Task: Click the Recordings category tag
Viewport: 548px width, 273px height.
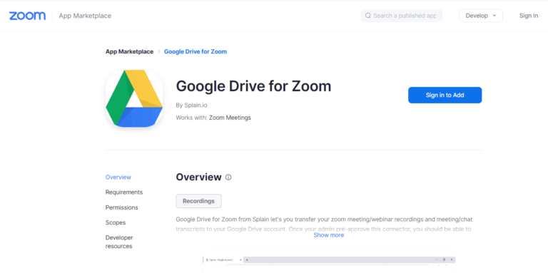Action: tap(198, 201)
